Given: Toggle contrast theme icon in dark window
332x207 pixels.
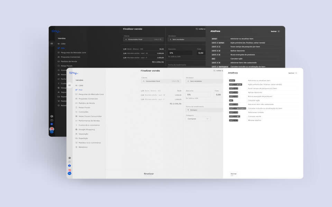Looking at the screenshot, I should click(x=52, y=116).
